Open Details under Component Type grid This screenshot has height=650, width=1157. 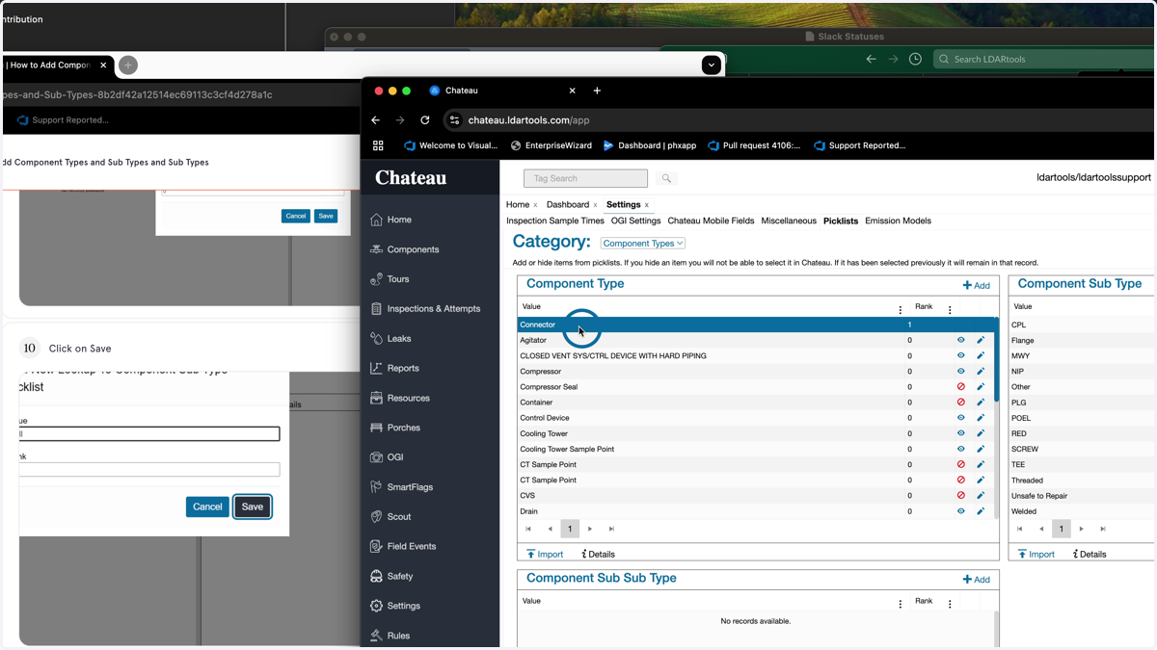click(598, 554)
